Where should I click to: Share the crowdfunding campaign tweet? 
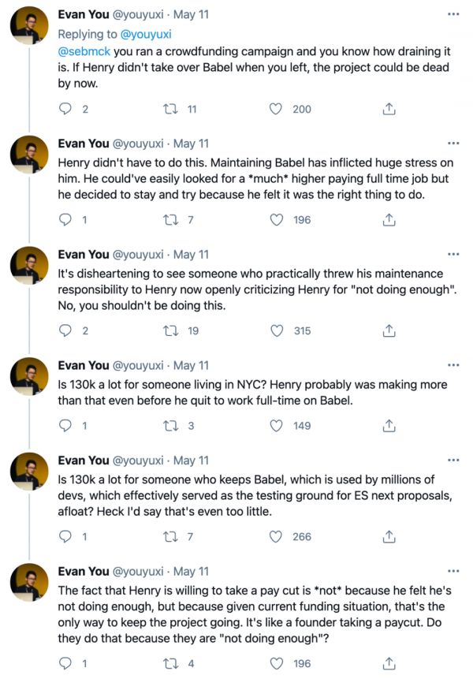tap(389, 109)
